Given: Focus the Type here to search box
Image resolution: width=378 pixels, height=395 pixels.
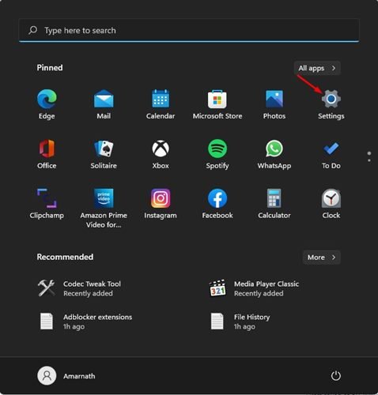Looking at the screenshot, I should 189,30.
